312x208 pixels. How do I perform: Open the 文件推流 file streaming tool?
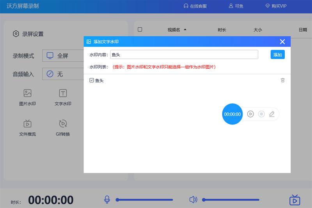[27, 124]
